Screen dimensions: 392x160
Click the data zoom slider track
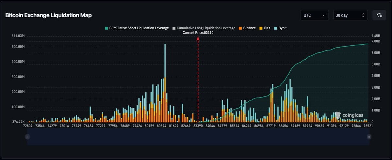[198, 137]
